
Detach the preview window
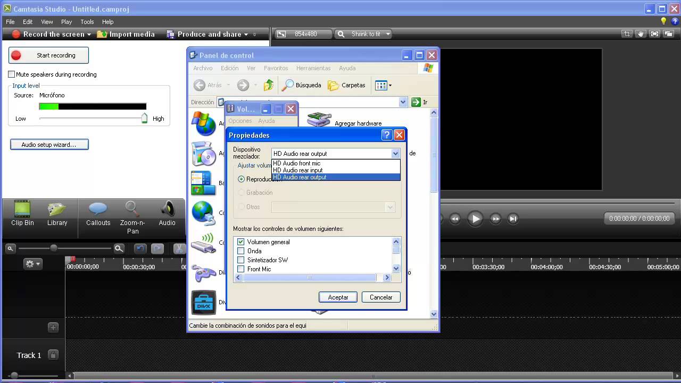(668, 34)
